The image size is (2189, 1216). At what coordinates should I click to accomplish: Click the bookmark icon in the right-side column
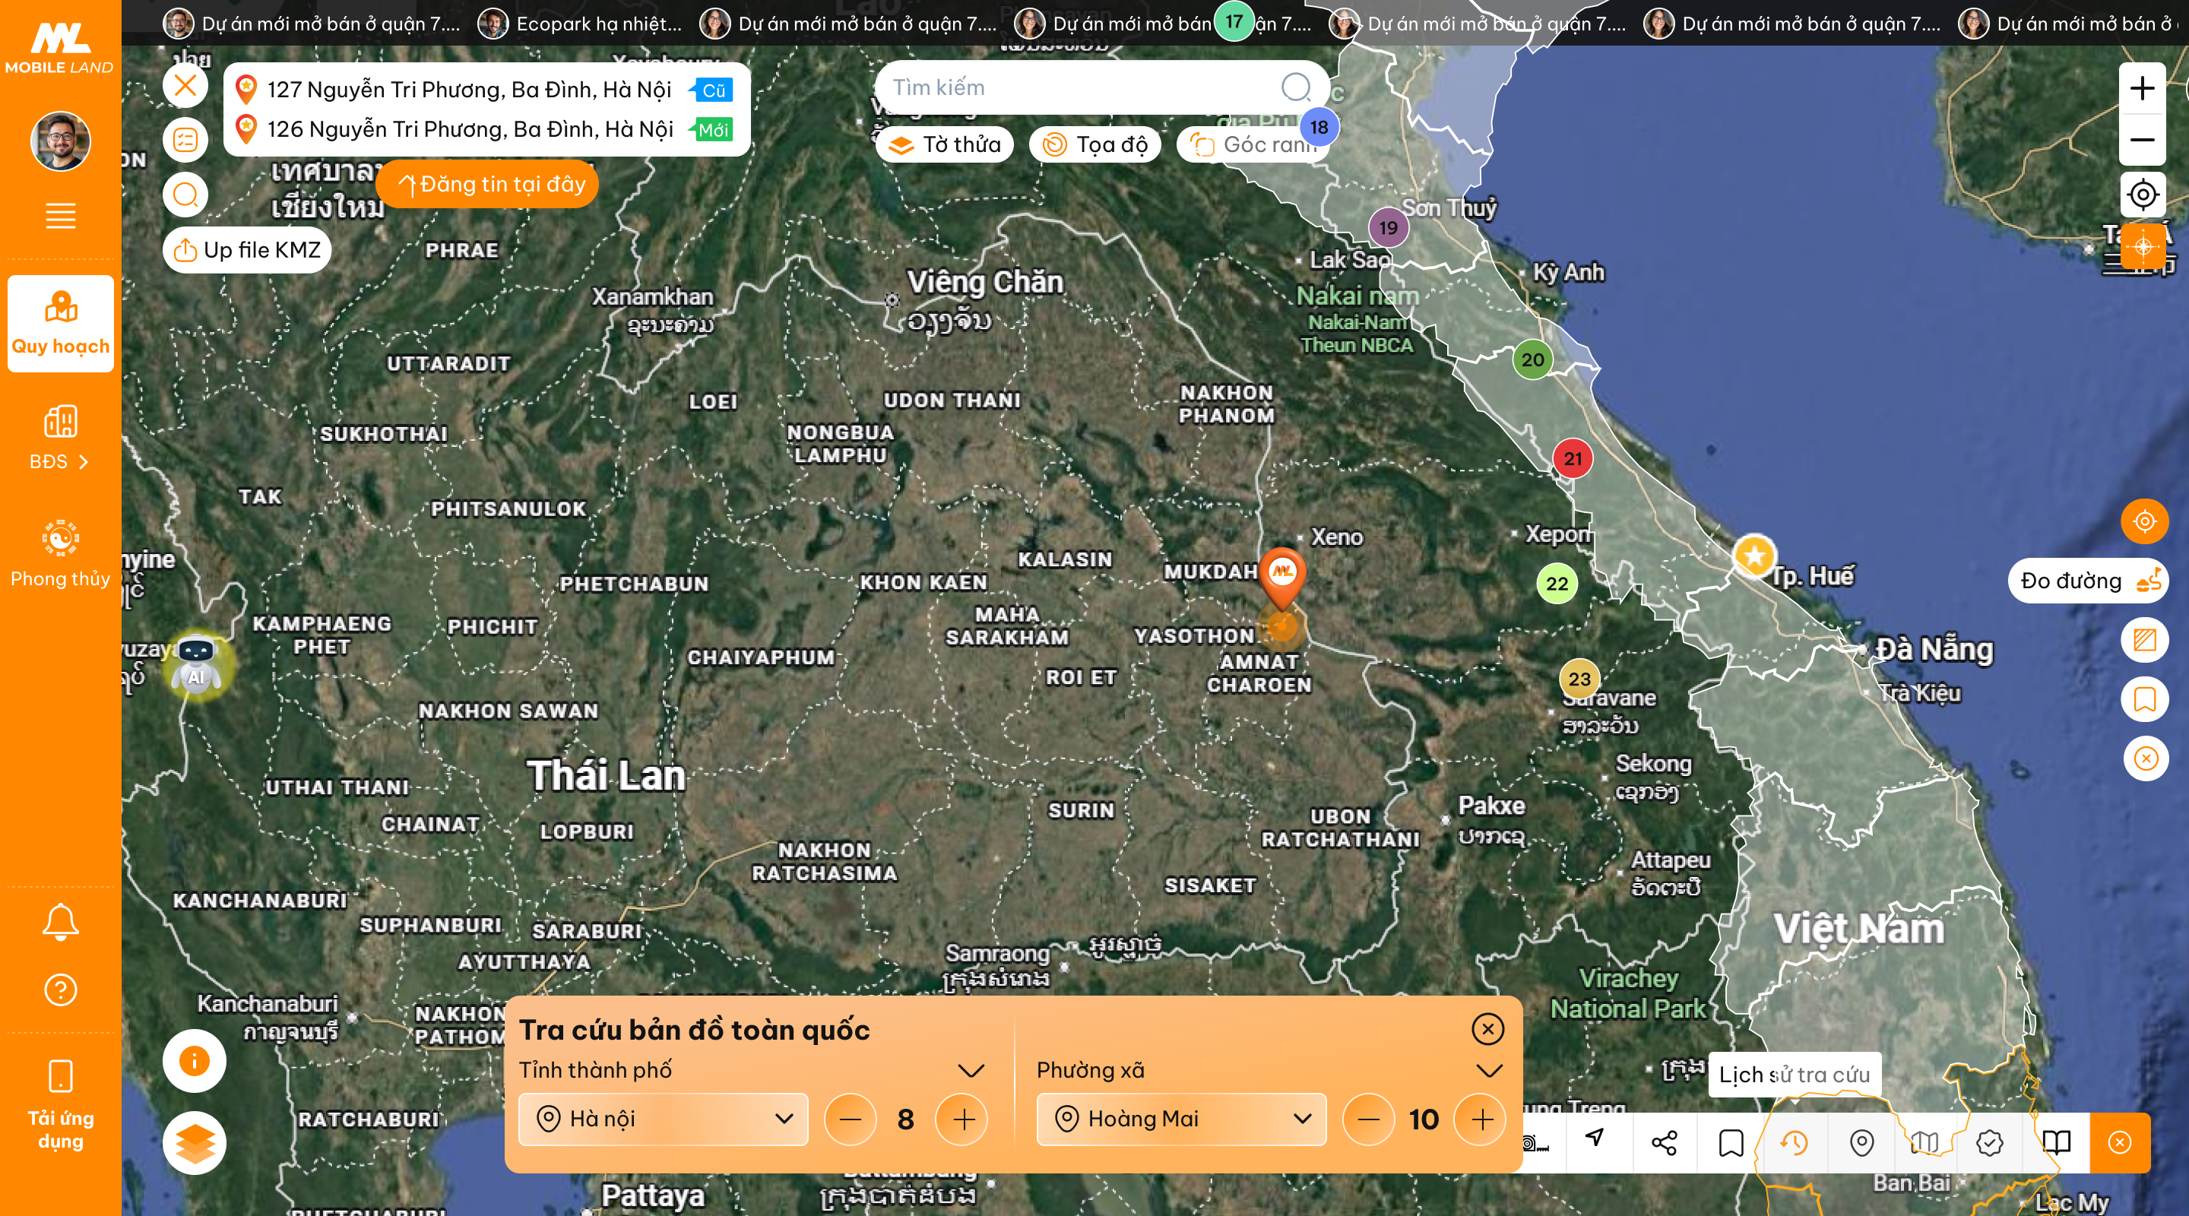tap(2145, 699)
